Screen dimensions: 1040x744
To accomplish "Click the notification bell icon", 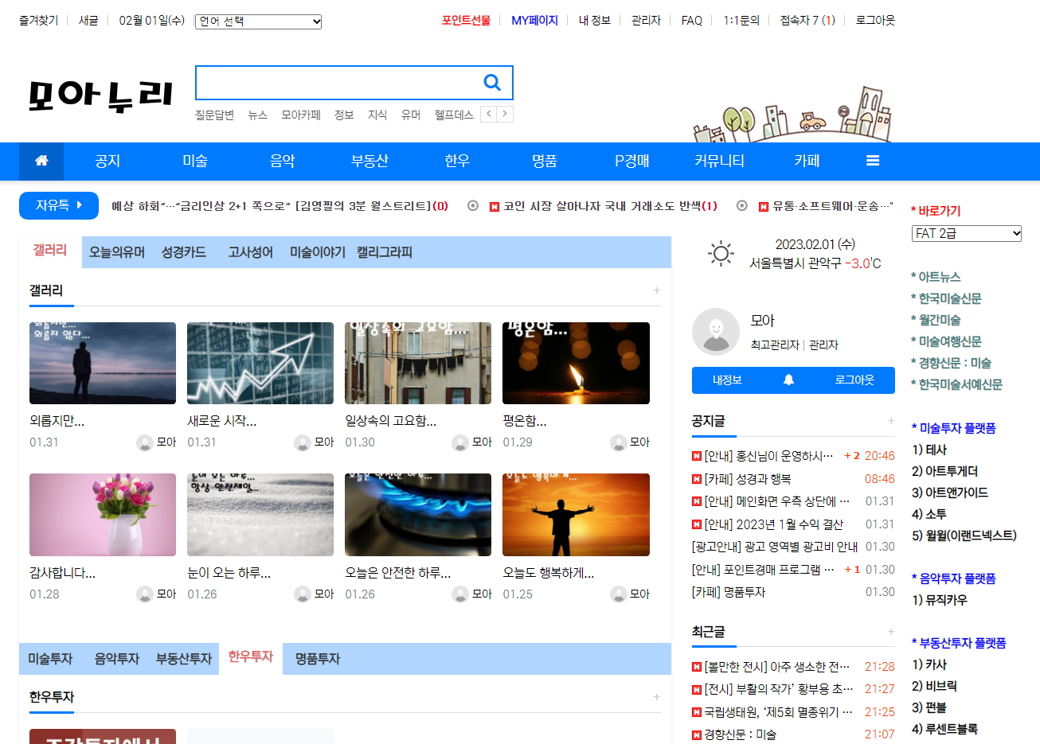I will [788, 380].
